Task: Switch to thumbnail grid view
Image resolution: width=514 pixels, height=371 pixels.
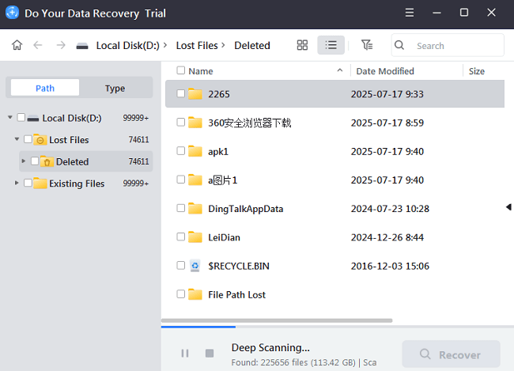Action: pyautogui.click(x=302, y=45)
